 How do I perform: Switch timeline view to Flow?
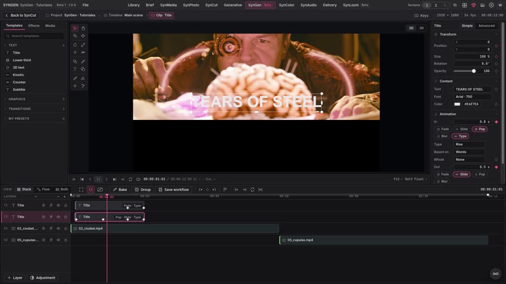tap(44, 189)
